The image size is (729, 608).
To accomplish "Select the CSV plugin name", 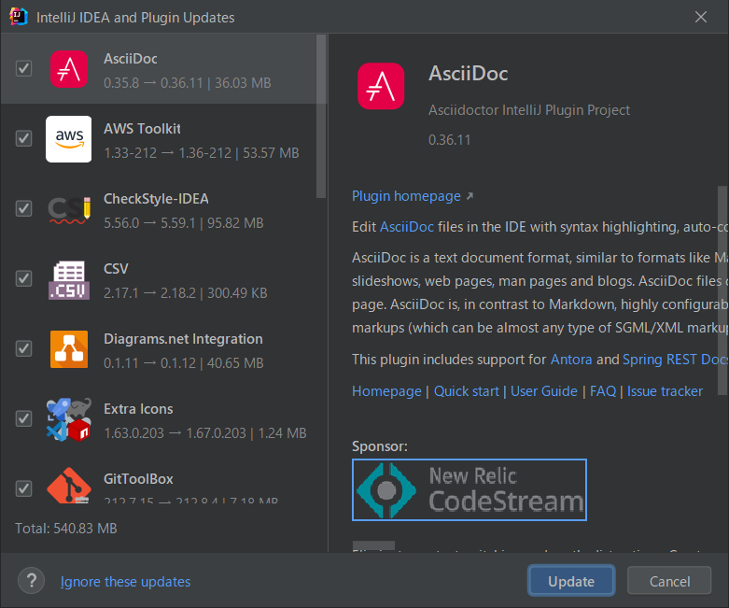I will tap(116, 268).
